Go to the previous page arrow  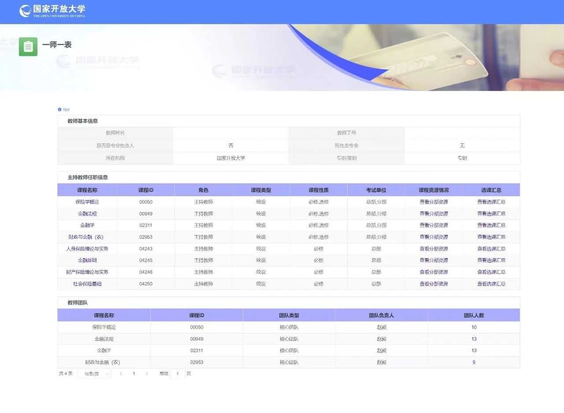tap(121, 373)
